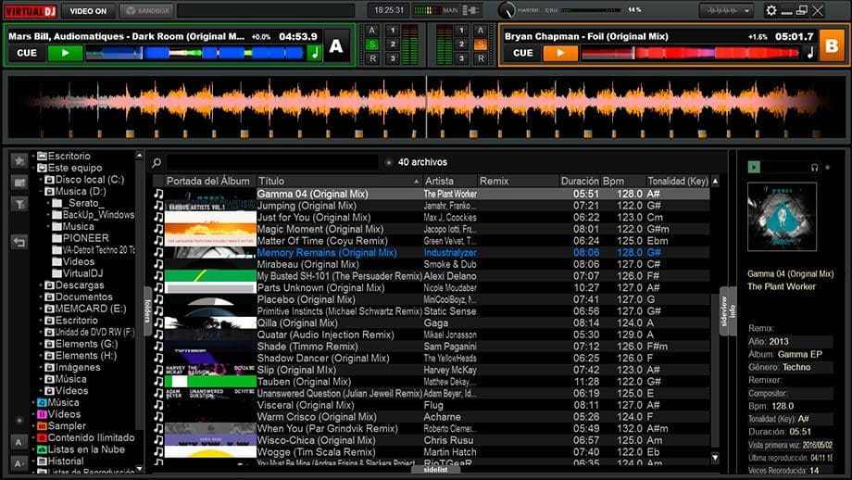The width and height of the screenshot is (852, 480).
Task: Increase browser font size with A button
Action: (19, 442)
